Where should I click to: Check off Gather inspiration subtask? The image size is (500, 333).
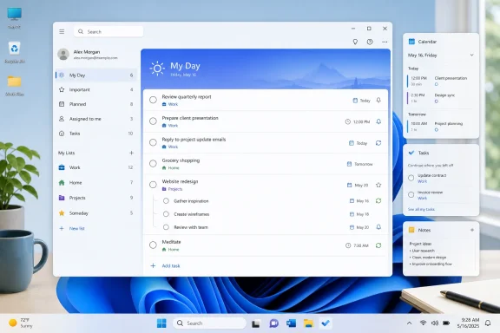pos(166,201)
